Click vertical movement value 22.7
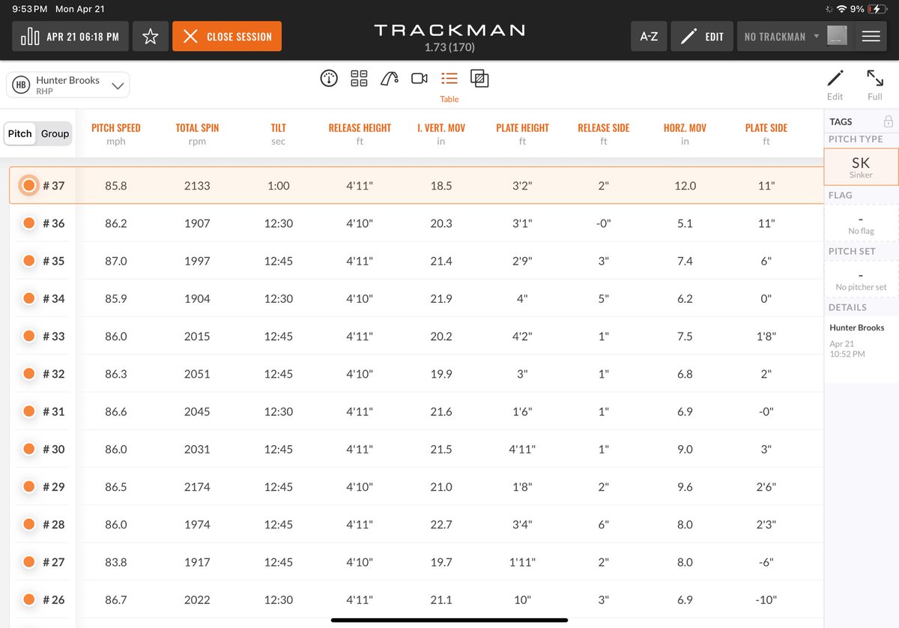This screenshot has width=899, height=628. point(441,525)
